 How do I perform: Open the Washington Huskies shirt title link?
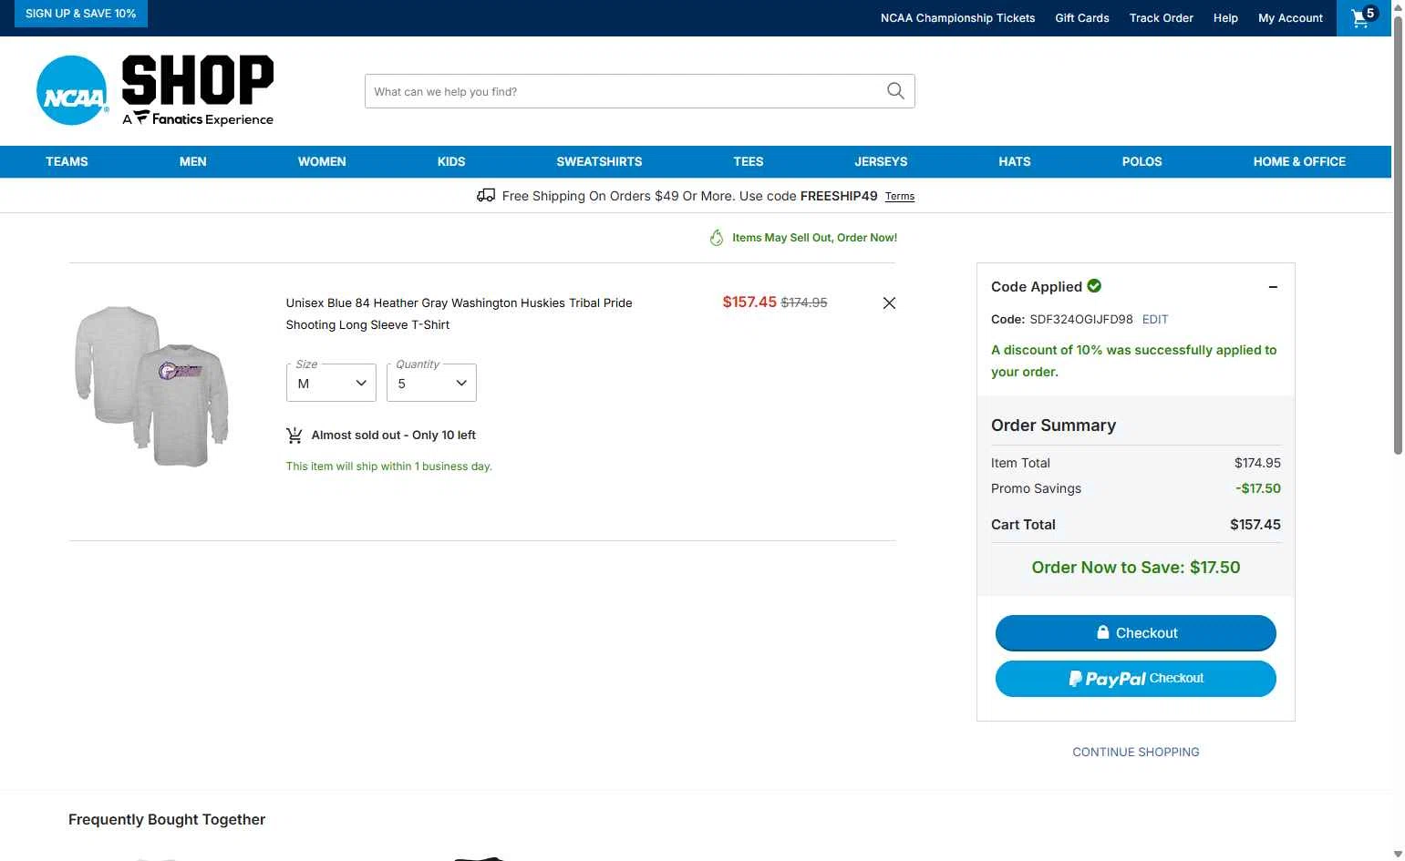(x=459, y=313)
